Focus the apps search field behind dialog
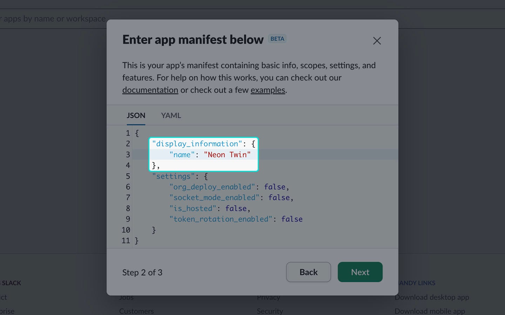 click(x=53, y=19)
